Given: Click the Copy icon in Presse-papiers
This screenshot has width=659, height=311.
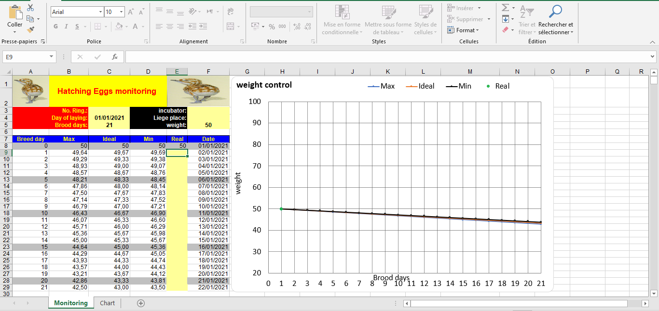Looking at the screenshot, I should [30, 19].
